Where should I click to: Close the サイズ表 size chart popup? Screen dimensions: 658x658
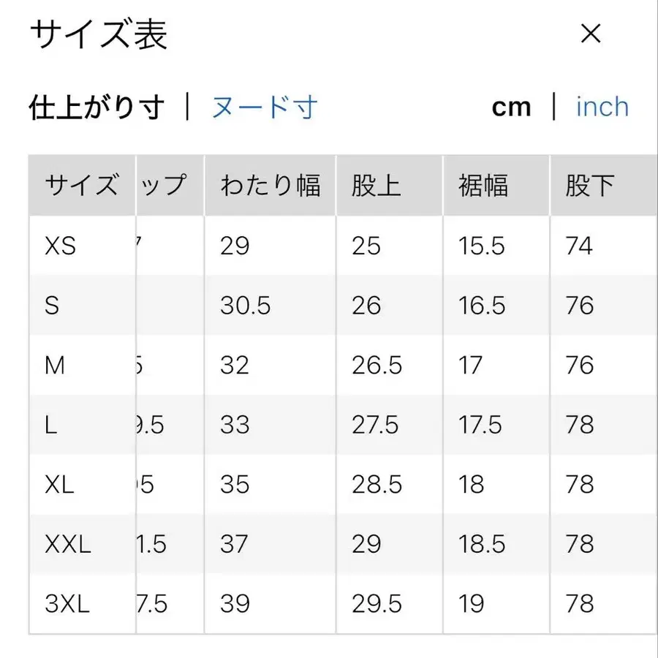pos(589,34)
